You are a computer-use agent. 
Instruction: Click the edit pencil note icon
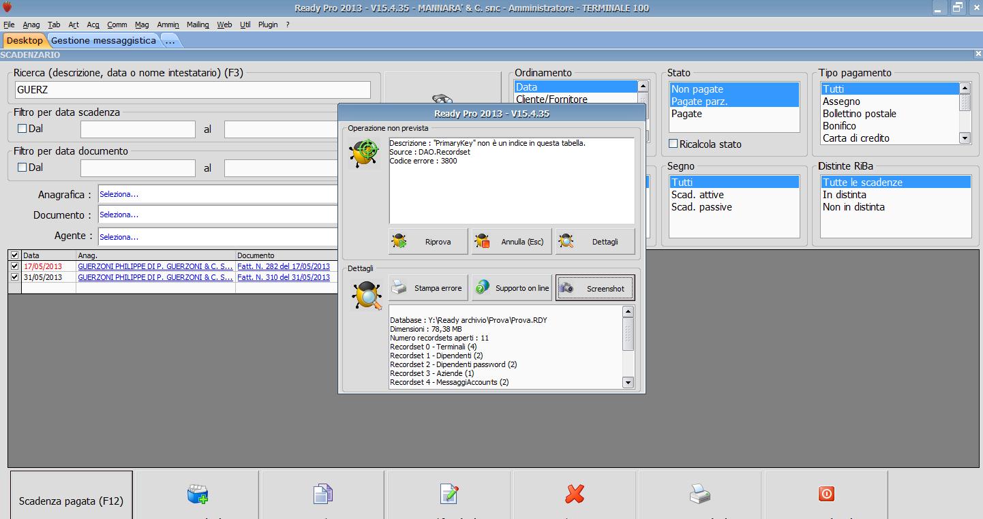(449, 494)
